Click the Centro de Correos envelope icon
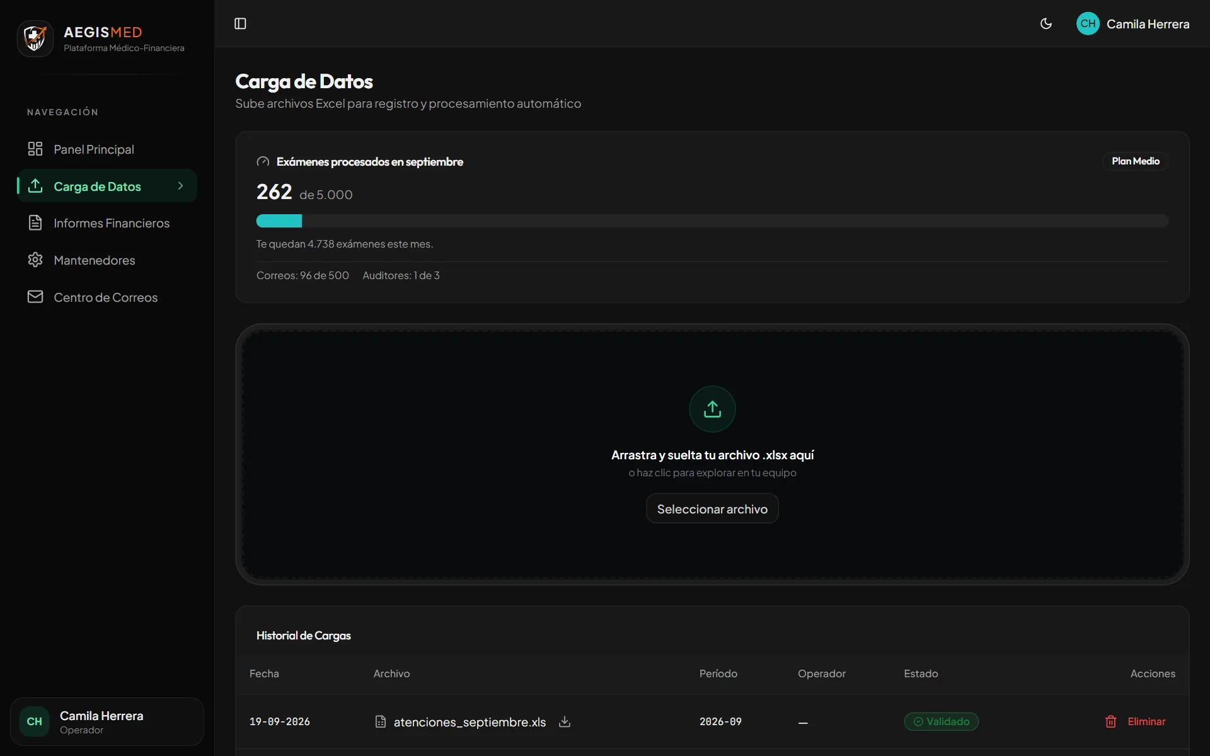1210x756 pixels. pos(35,297)
